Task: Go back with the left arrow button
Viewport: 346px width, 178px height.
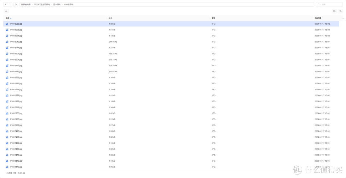Action: (5, 4)
